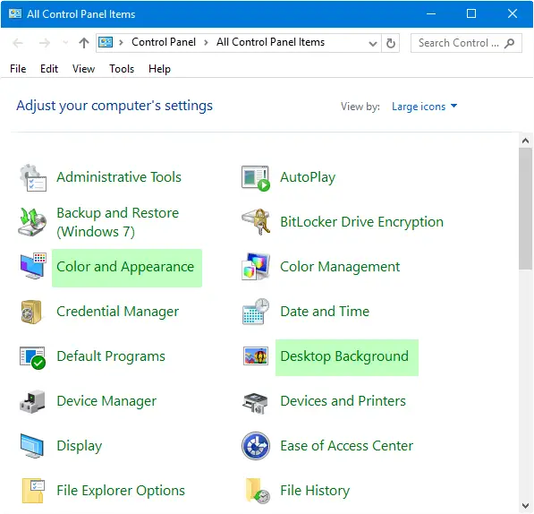Expand the chevron after Control Panel breadcrumb
The image size is (534, 514).
[206, 43]
